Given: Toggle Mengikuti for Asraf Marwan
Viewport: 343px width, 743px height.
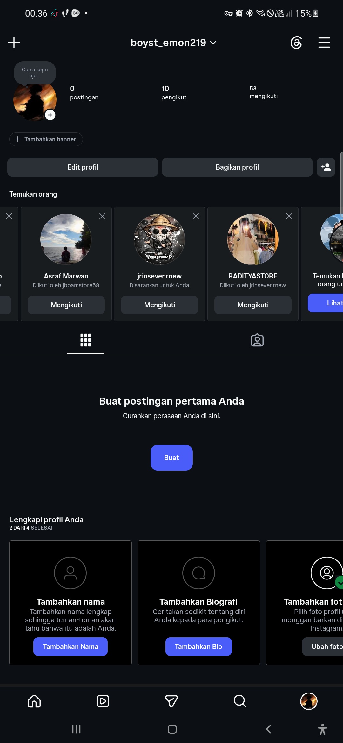Looking at the screenshot, I should [66, 305].
